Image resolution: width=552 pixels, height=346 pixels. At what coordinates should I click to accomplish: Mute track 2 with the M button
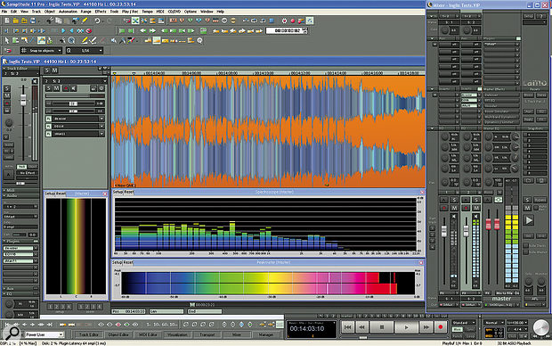56,88
